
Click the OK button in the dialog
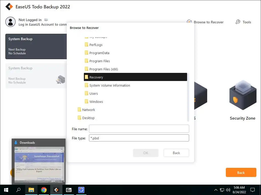pos(146,153)
